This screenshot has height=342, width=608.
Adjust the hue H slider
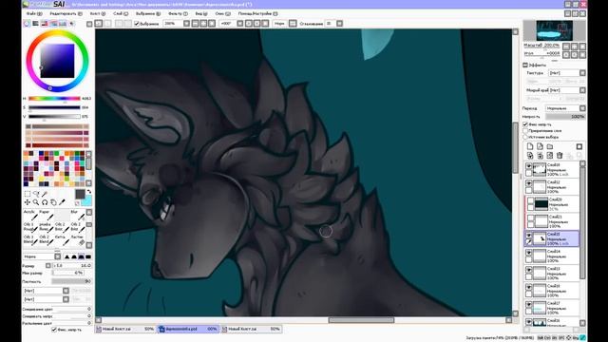pyautogui.click(x=54, y=99)
